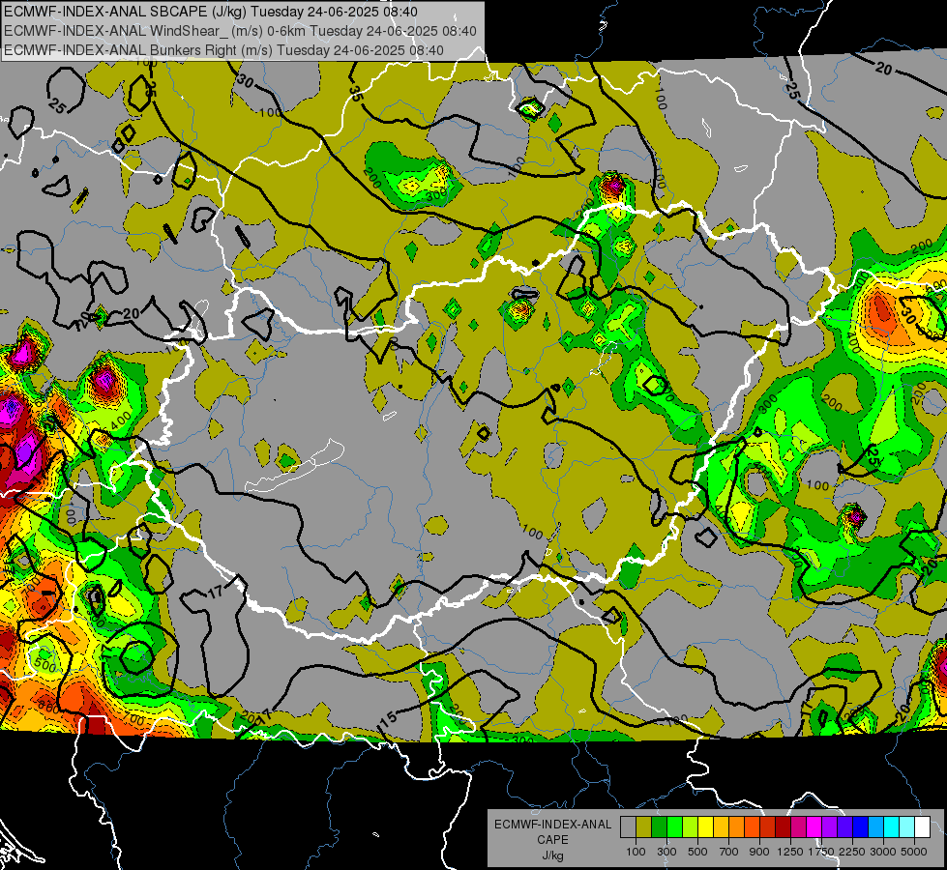Click the legend value 300
Viewport: 947px width, 870px height.
tap(666, 852)
